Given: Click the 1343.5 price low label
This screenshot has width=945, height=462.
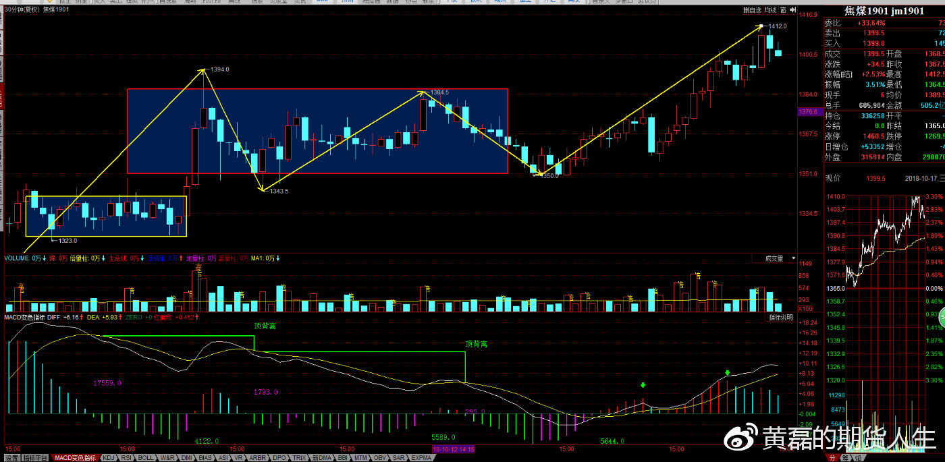Looking at the screenshot, I should pyautogui.click(x=278, y=191).
